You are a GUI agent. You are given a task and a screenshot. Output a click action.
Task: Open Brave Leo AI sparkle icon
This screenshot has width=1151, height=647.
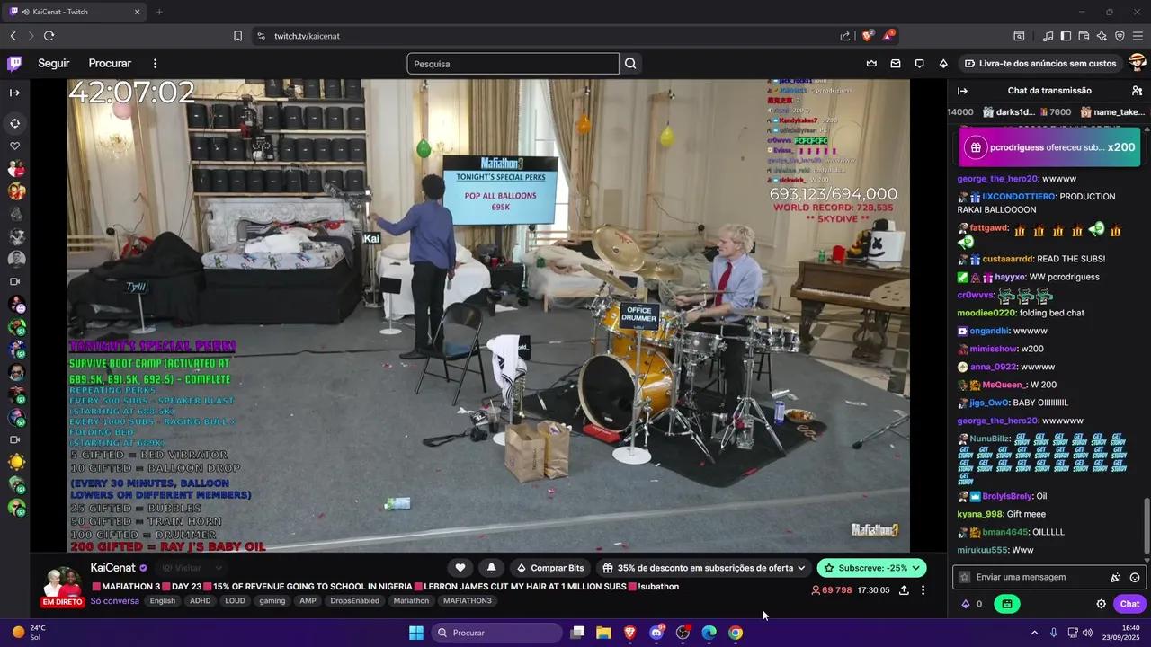(x=1102, y=36)
